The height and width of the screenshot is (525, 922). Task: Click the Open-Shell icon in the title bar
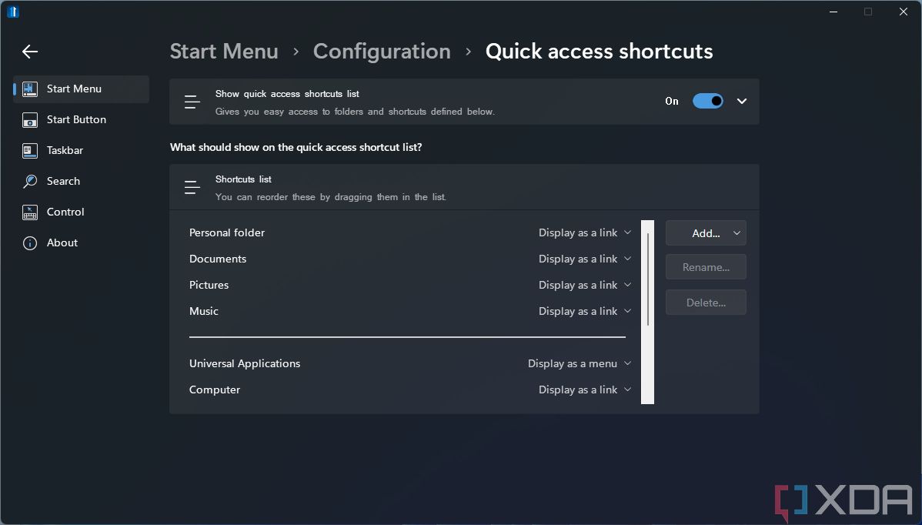pyautogui.click(x=13, y=12)
